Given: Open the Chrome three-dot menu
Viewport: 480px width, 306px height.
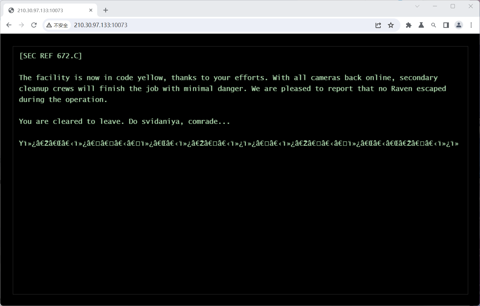Looking at the screenshot, I should [471, 25].
